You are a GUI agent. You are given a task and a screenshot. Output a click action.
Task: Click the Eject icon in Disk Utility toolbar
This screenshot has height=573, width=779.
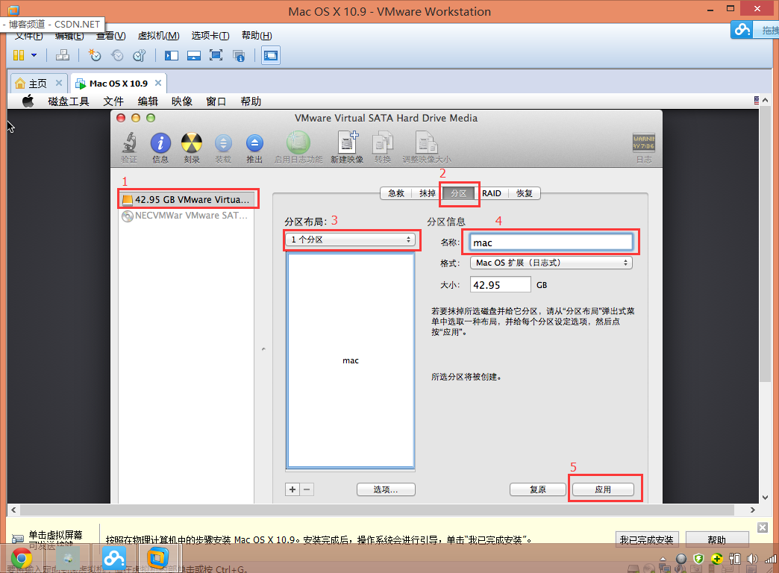254,143
